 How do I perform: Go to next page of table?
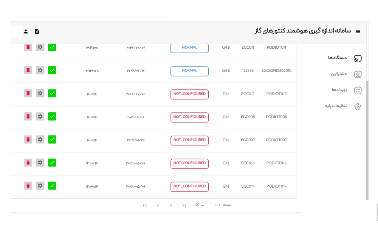click(x=171, y=205)
